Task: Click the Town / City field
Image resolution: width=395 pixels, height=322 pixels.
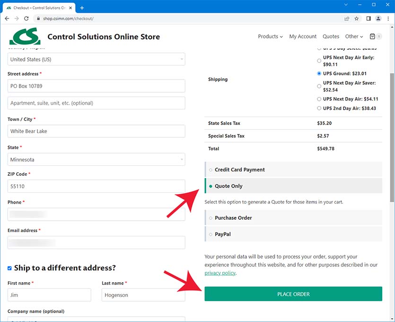Action: click(x=96, y=131)
